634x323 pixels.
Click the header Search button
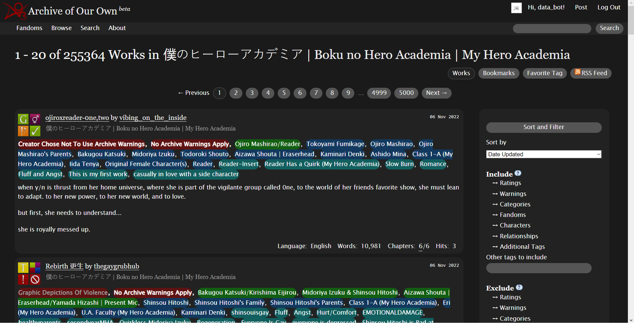(609, 28)
